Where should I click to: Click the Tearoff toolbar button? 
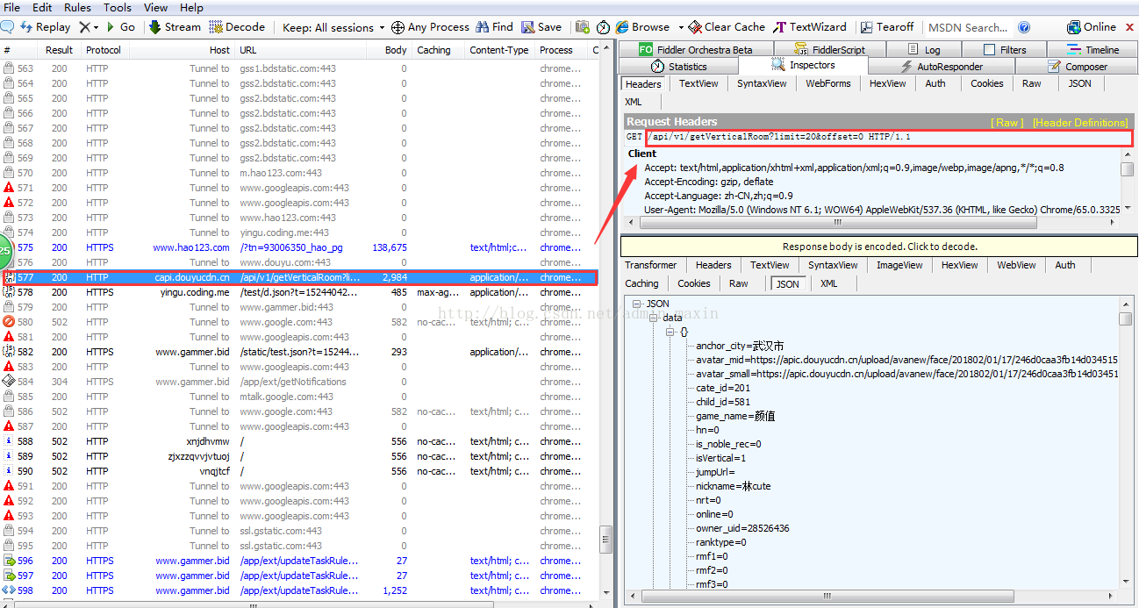click(x=886, y=27)
